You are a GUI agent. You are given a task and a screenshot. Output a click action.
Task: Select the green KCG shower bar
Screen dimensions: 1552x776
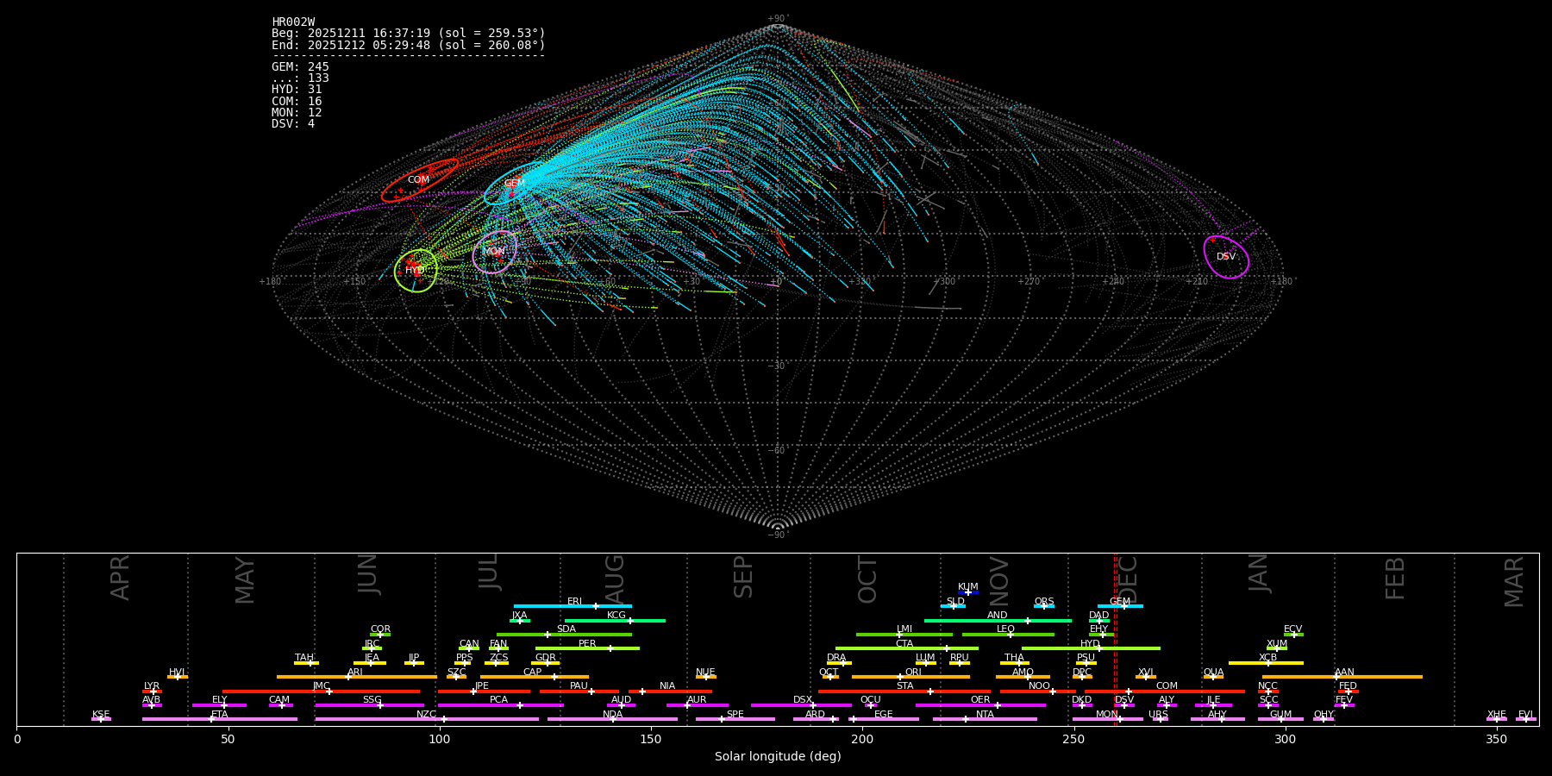click(x=615, y=620)
